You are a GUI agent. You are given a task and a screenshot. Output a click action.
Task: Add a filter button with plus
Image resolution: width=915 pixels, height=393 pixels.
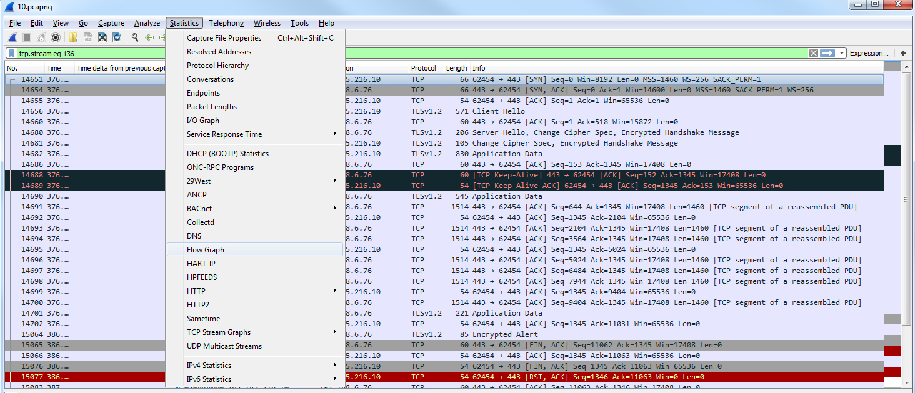(903, 54)
